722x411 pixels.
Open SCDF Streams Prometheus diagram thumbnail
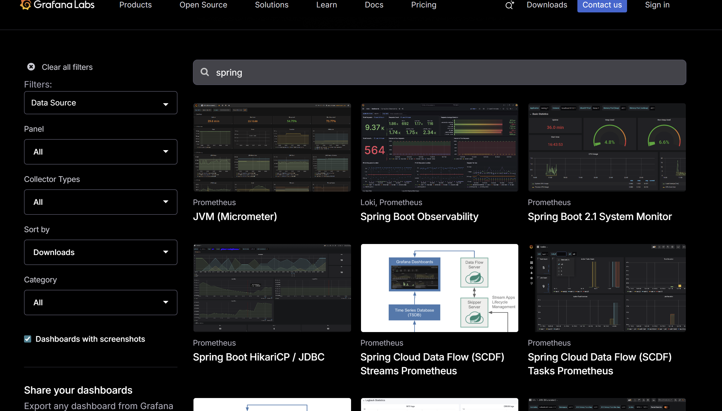[x=439, y=288]
